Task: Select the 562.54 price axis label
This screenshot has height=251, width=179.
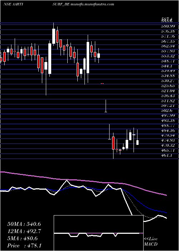Action: (169, 46)
